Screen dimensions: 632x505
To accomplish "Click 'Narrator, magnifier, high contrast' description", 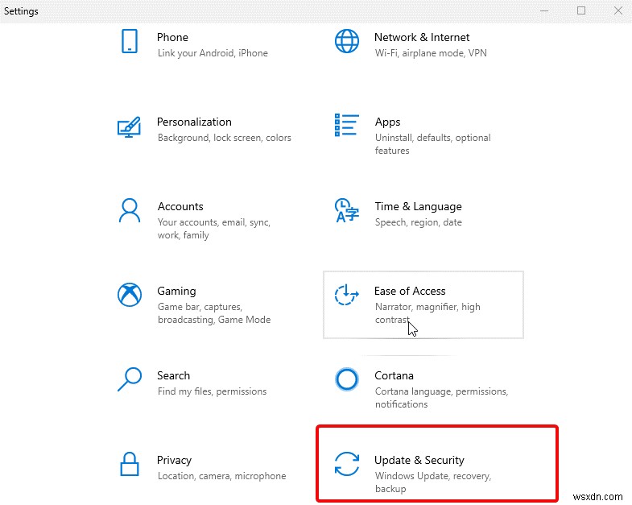I will pos(428,313).
